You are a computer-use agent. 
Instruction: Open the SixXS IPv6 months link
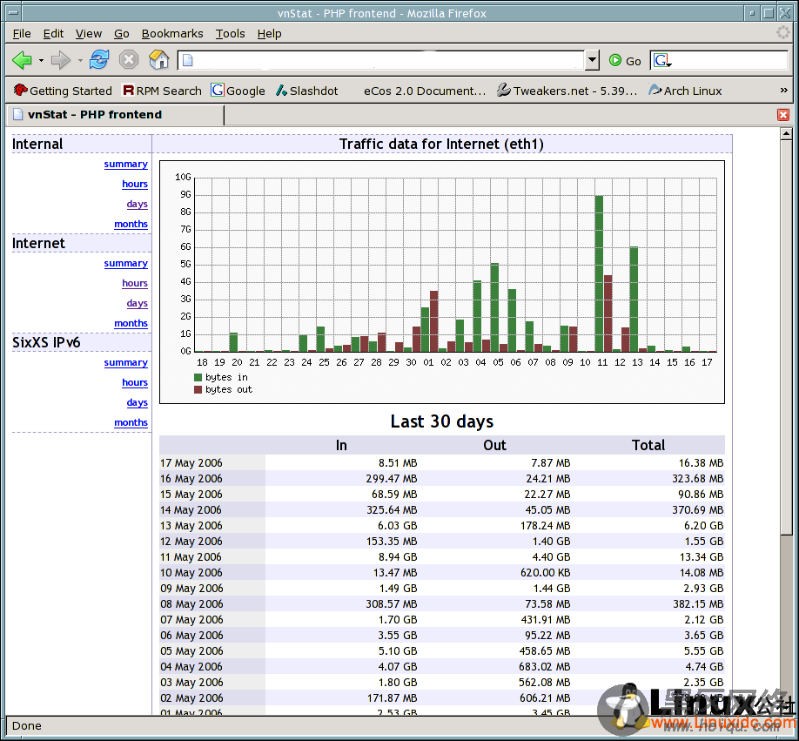coord(131,422)
